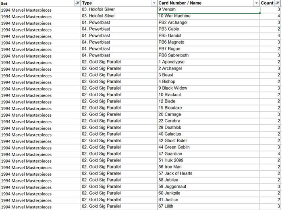Select cell containing 12 Blade

209,102
